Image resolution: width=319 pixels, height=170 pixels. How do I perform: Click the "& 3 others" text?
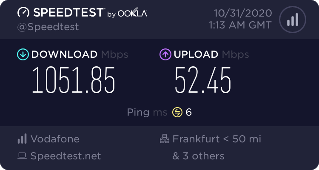(x=198, y=156)
